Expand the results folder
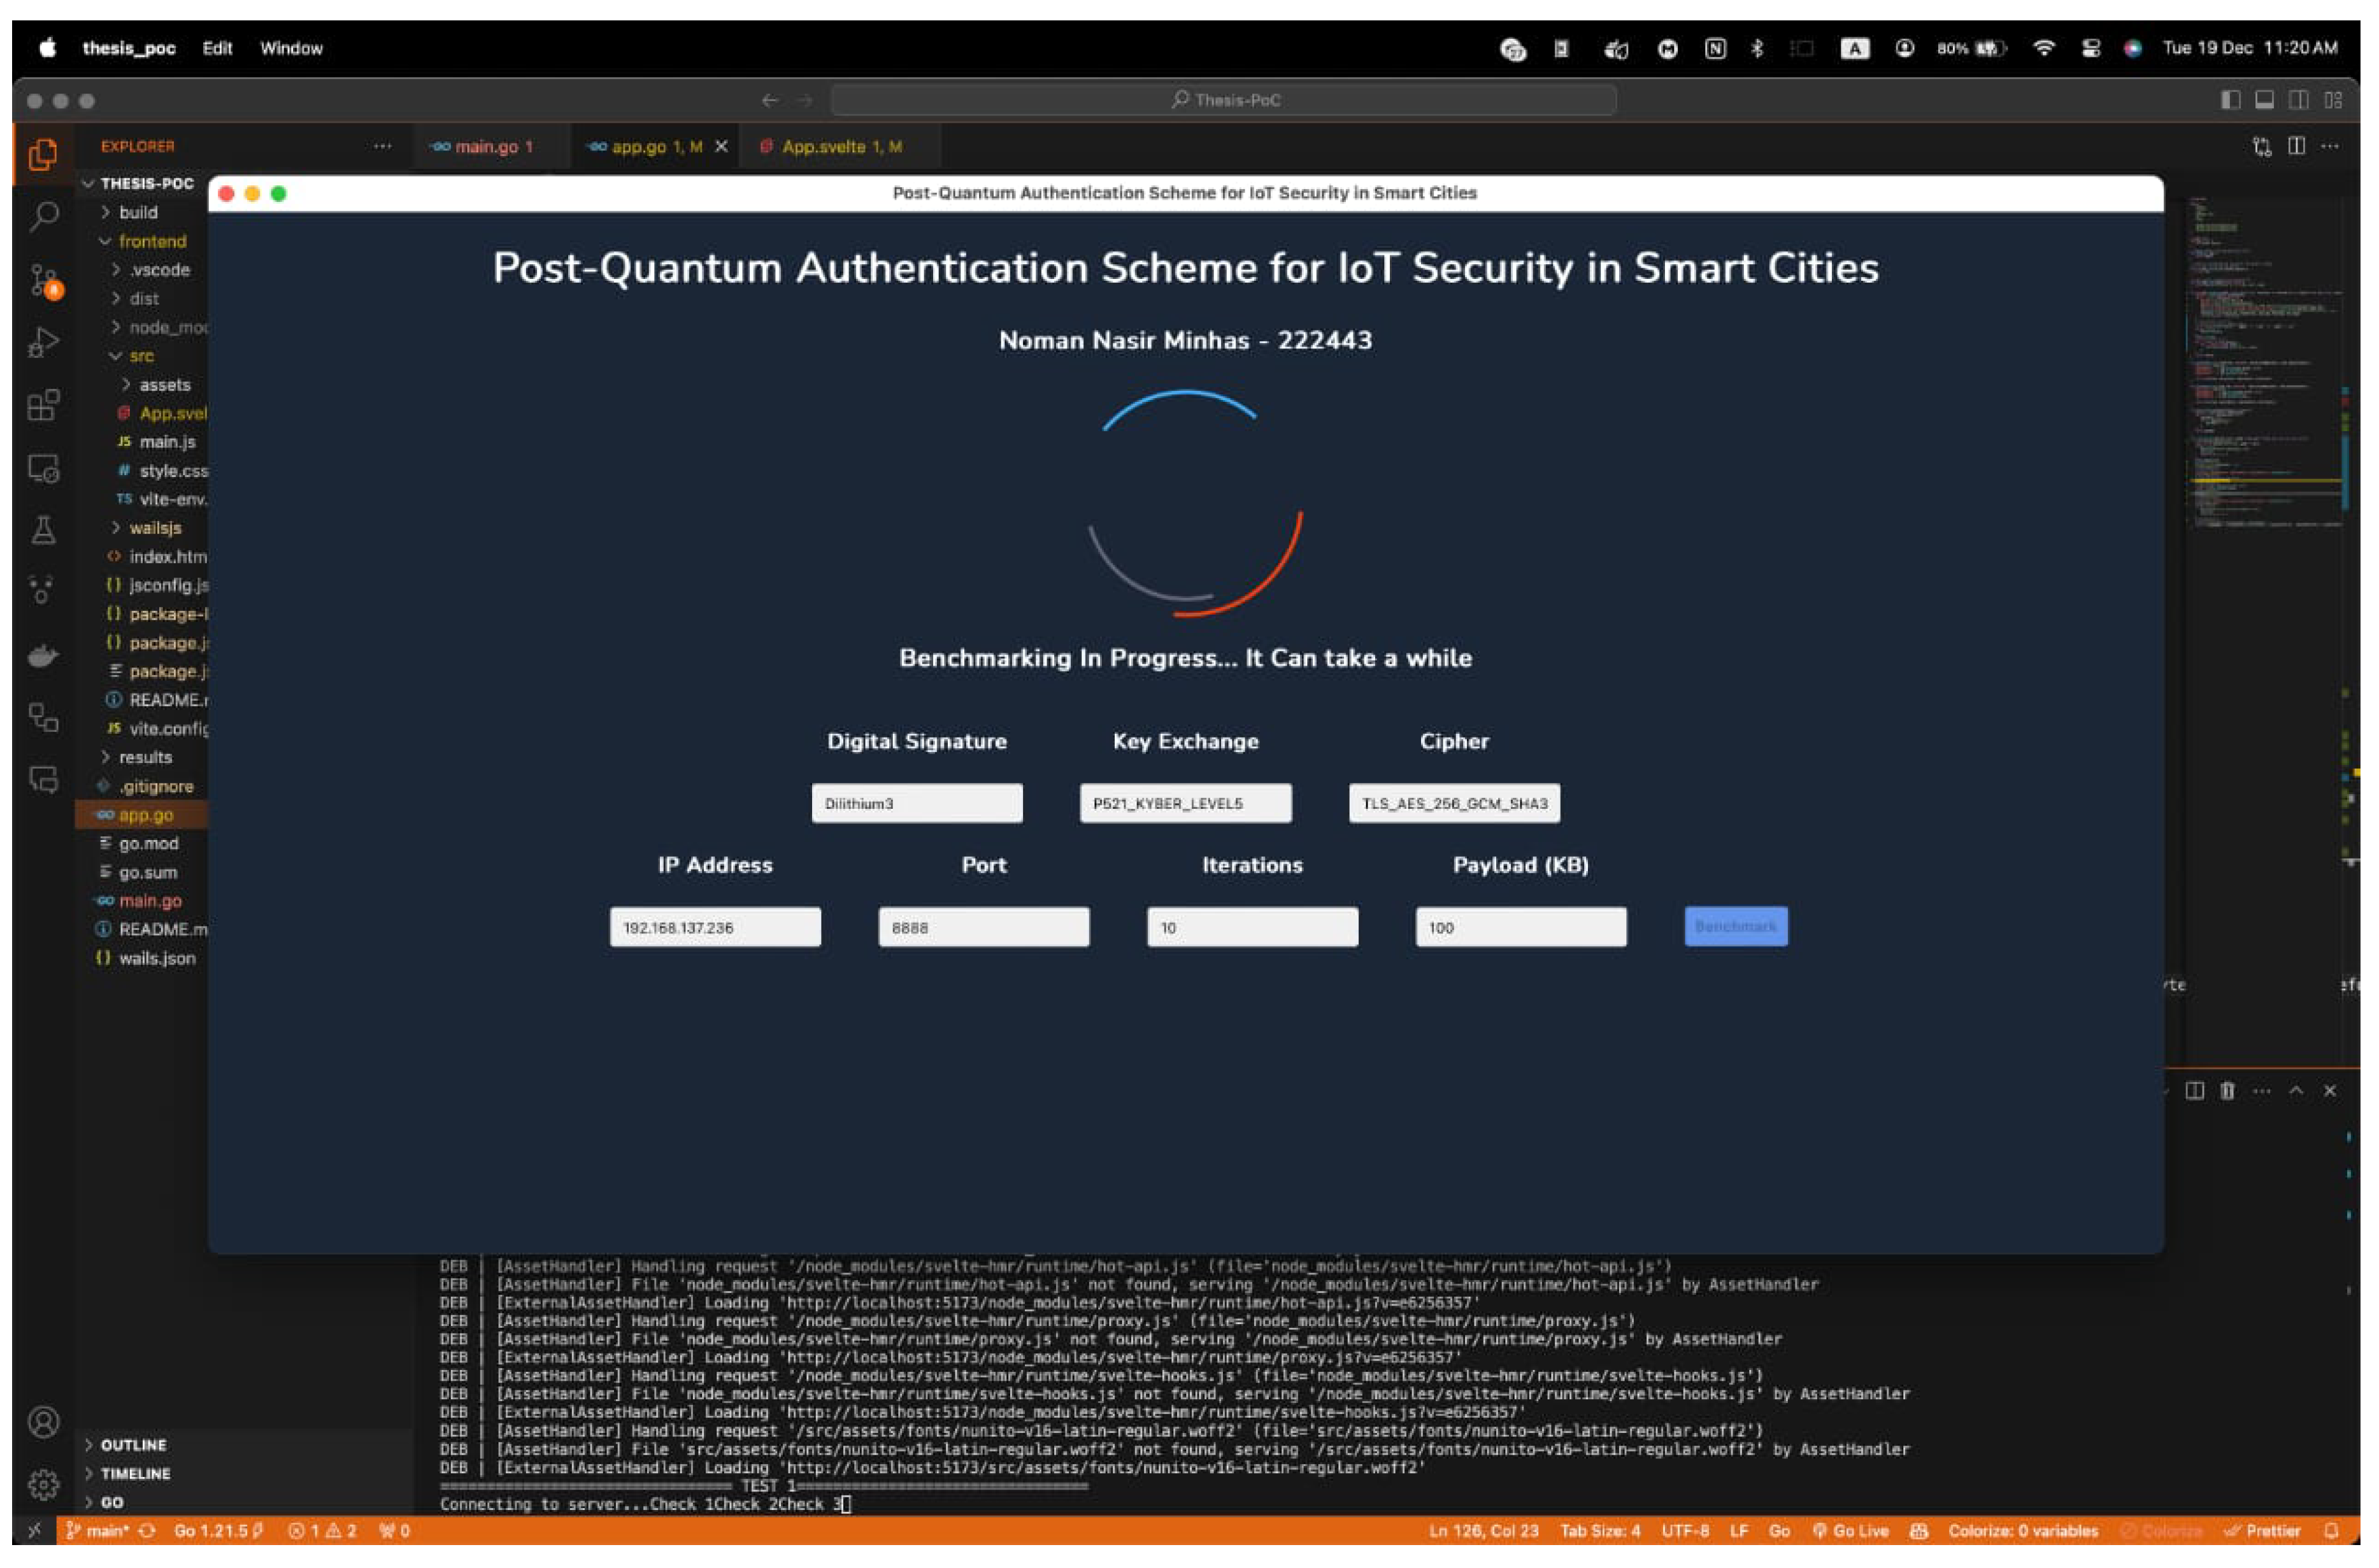Image resolution: width=2379 pixels, height=1568 pixels. click(x=145, y=757)
